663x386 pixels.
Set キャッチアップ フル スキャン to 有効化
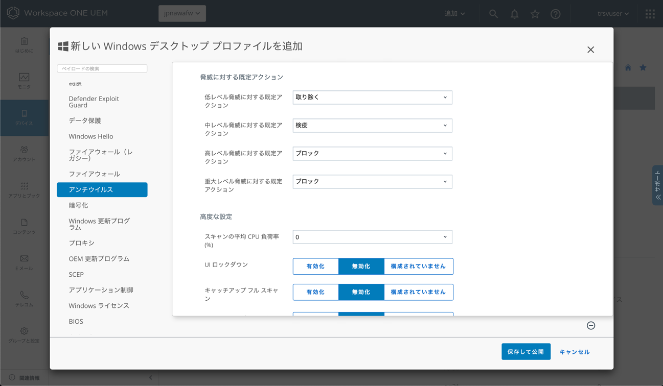coord(315,292)
